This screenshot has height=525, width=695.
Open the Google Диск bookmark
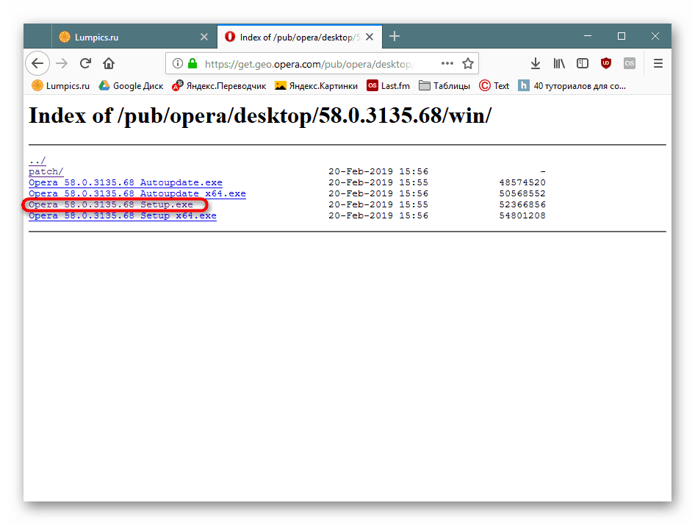pyautogui.click(x=131, y=85)
